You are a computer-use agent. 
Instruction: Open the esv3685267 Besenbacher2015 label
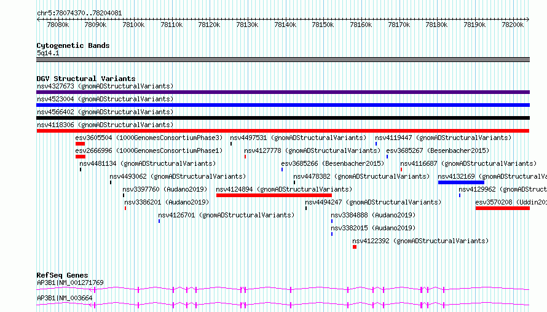438,150
